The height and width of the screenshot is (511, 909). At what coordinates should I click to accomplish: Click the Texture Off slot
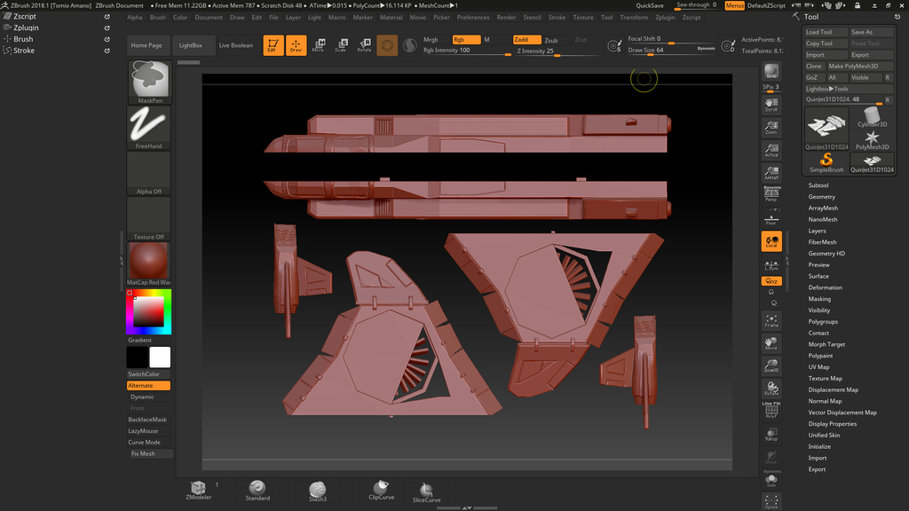pyautogui.click(x=149, y=218)
